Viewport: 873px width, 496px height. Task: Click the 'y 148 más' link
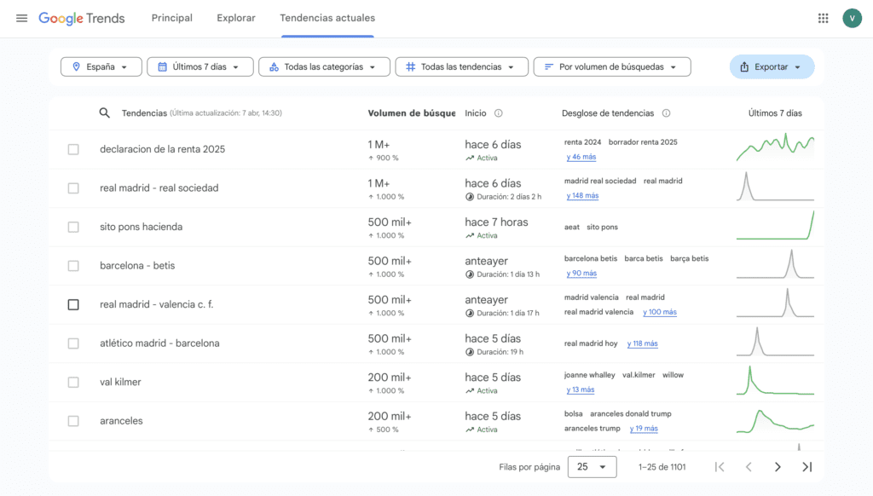[x=582, y=195]
